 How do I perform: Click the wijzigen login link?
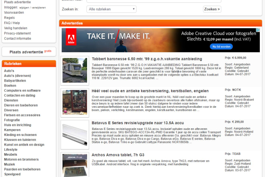click(x=24, y=8)
